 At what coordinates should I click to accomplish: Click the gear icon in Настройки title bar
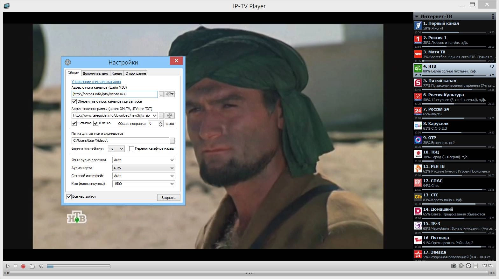tap(68, 62)
